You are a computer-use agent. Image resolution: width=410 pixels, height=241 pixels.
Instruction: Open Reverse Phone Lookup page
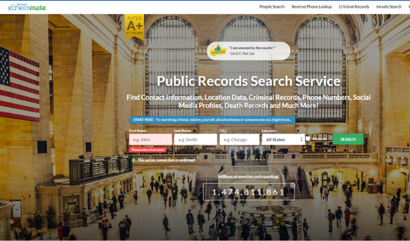click(x=311, y=7)
